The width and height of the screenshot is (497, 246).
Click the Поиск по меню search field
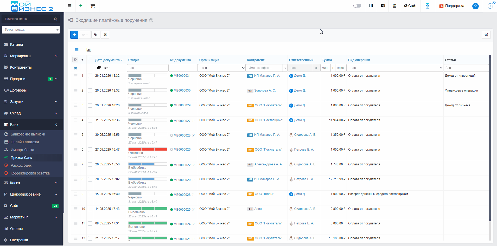click(29, 19)
